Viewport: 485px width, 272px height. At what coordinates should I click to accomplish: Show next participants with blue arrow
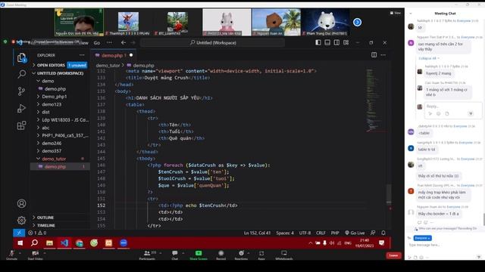[357, 22]
